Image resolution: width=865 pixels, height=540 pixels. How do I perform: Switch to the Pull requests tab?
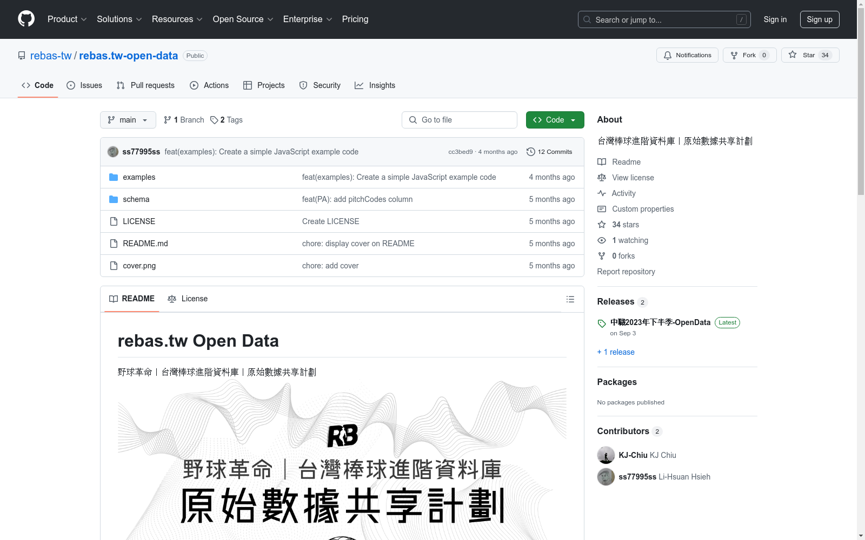pos(145,85)
